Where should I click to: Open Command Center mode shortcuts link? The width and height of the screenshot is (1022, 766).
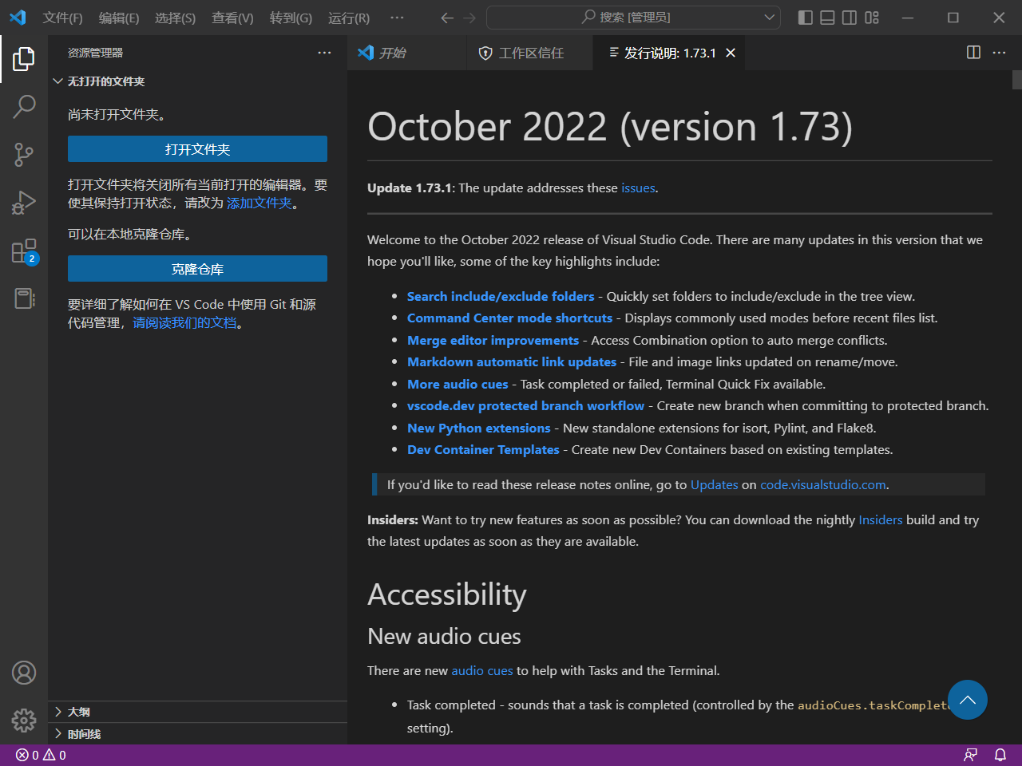509,318
